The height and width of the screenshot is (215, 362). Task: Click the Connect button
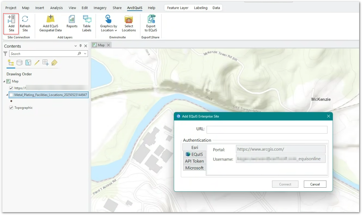pyautogui.click(x=285, y=184)
